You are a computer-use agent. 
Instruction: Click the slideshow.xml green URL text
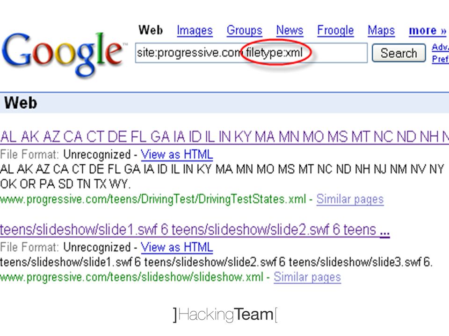click(132, 277)
